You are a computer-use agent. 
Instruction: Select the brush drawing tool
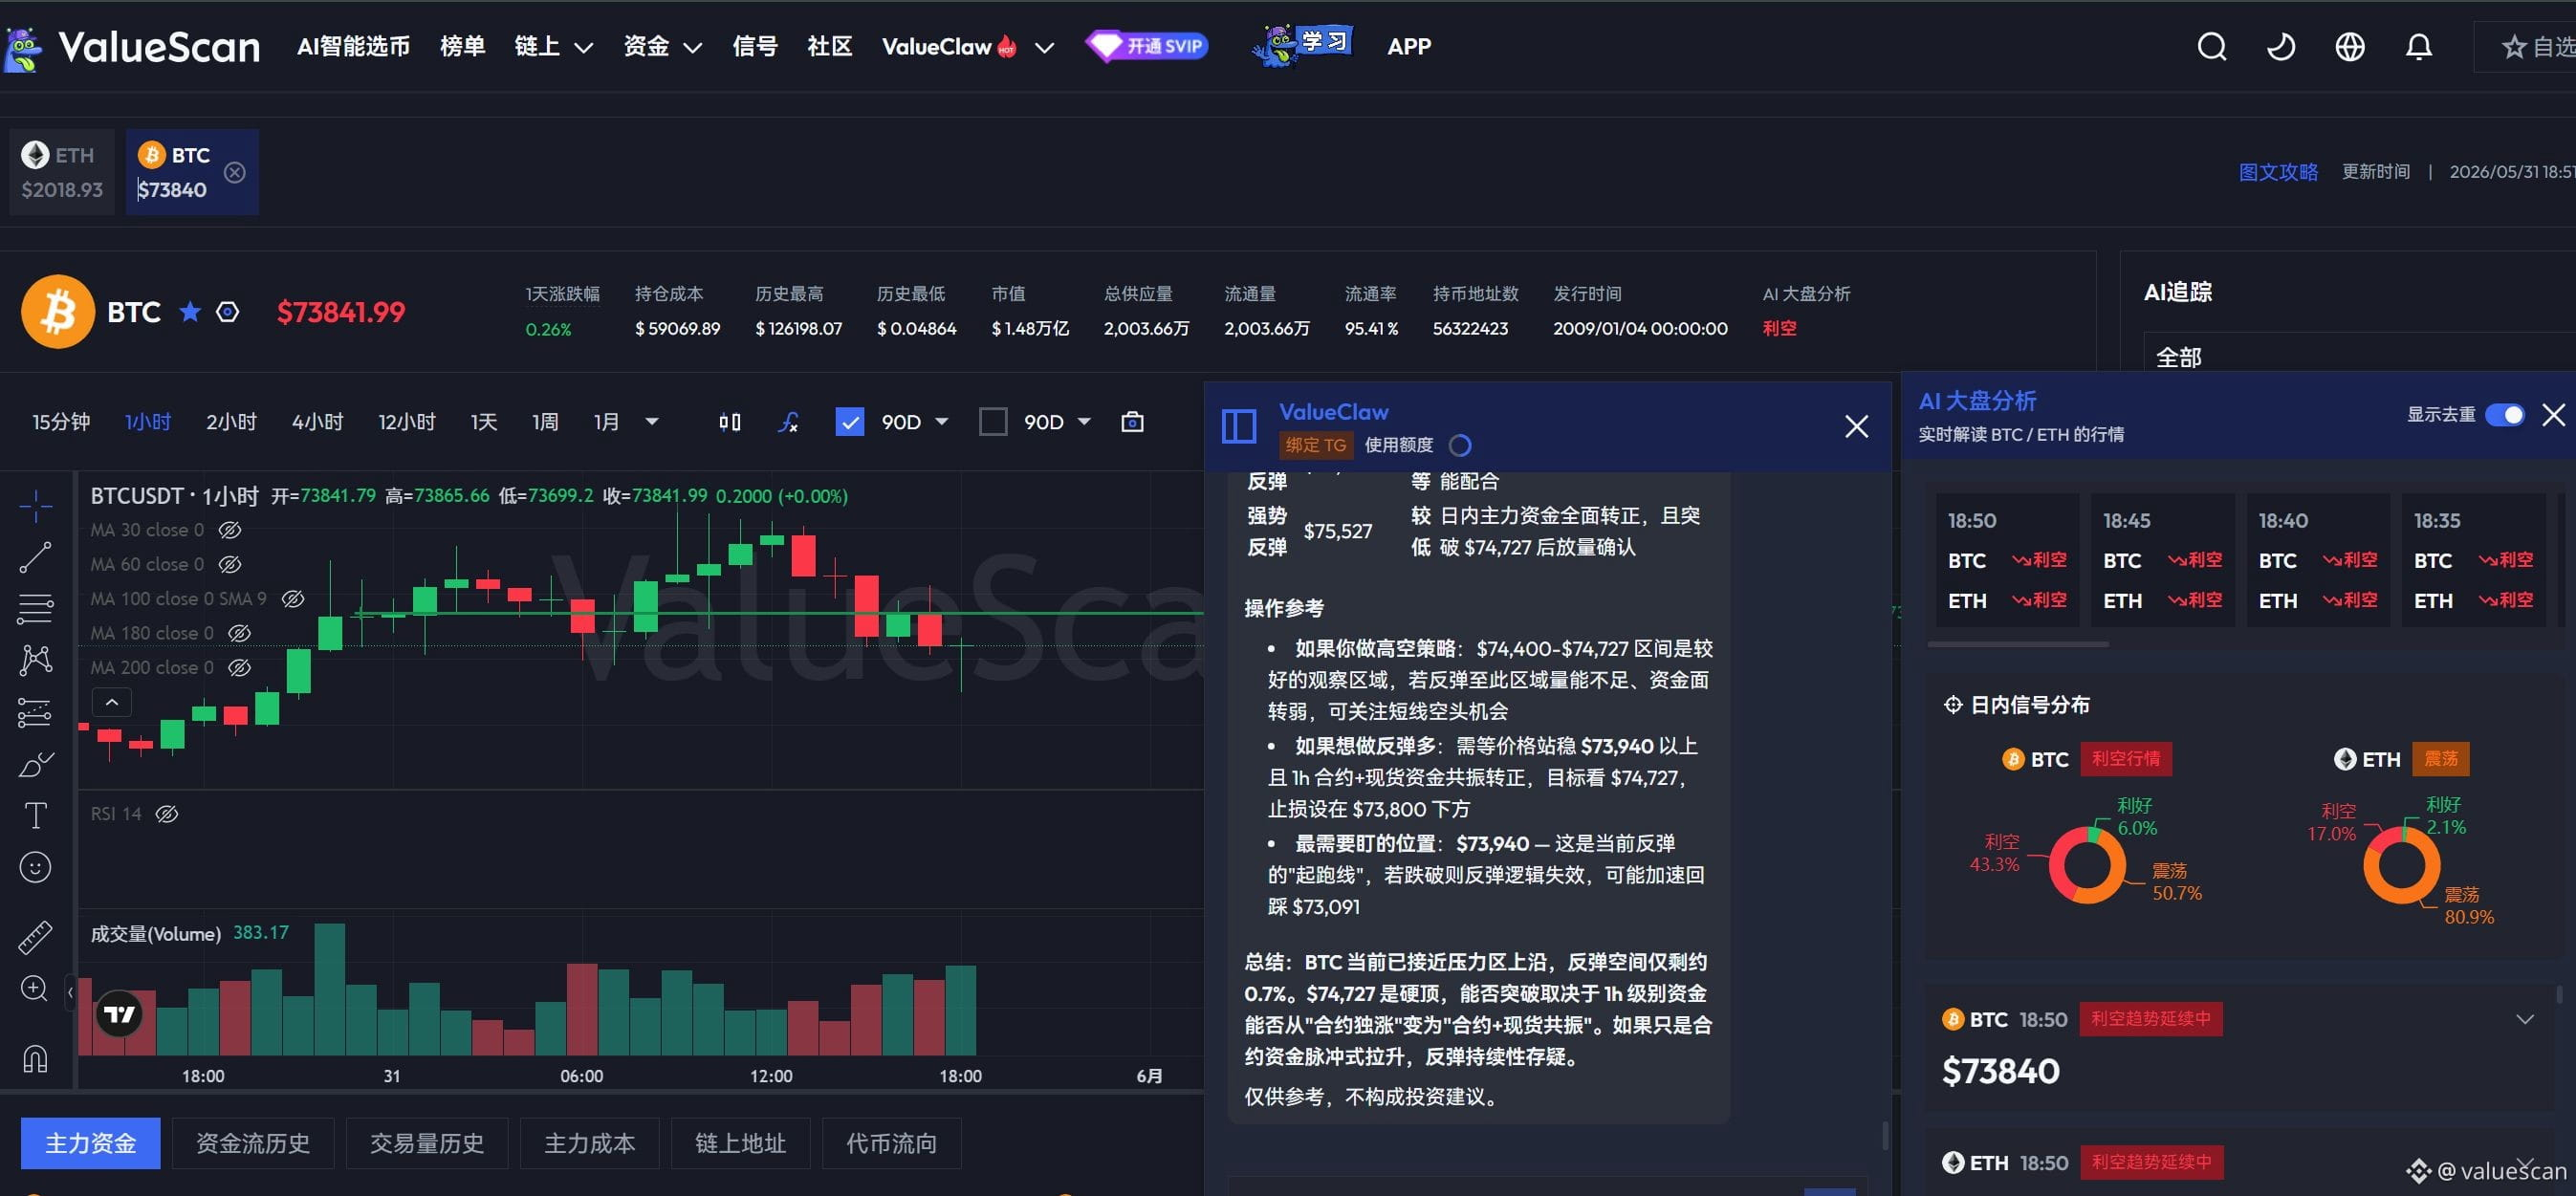[35, 764]
